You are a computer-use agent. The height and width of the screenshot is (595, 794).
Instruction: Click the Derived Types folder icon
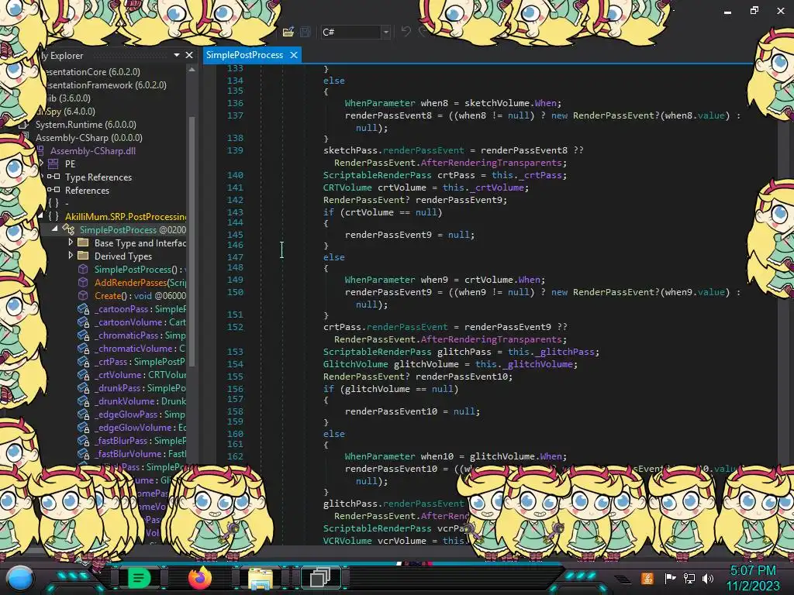[83, 256]
